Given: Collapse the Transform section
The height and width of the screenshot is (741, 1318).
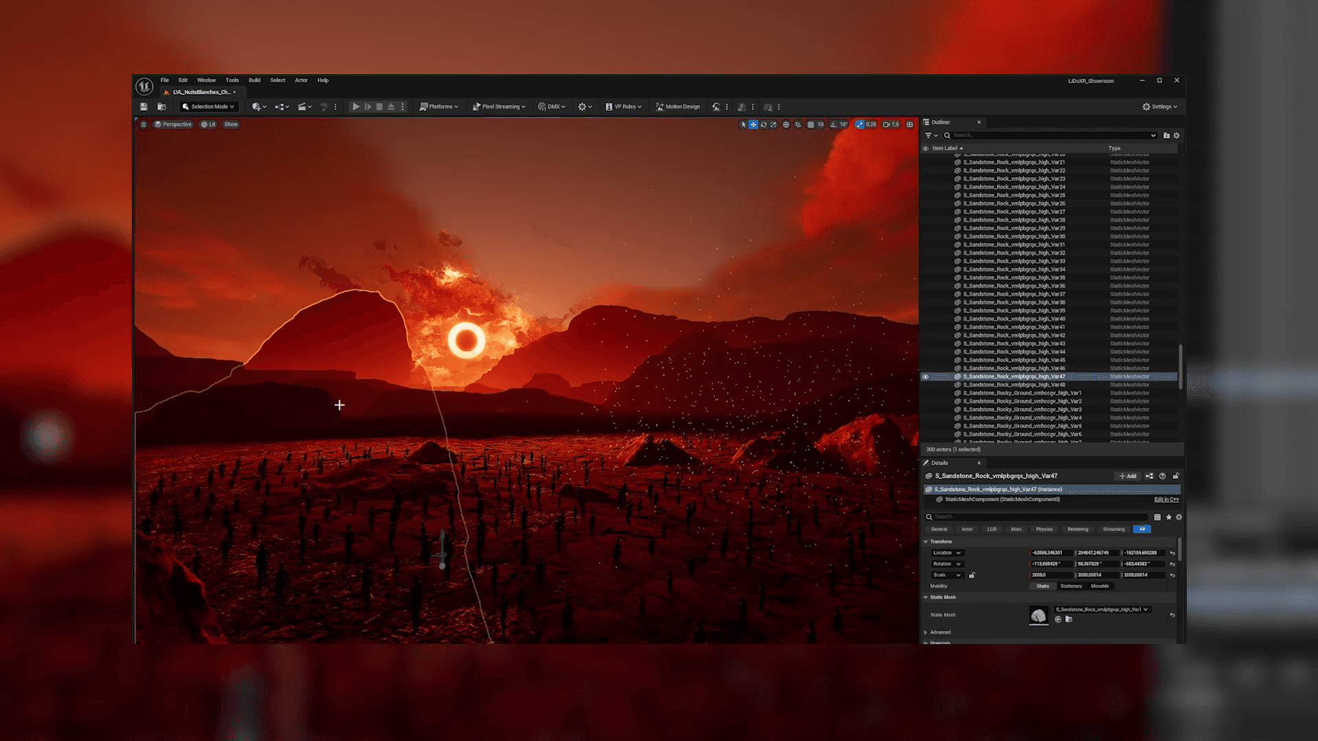Looking at the screenshot, I should (x=926, y=541).
